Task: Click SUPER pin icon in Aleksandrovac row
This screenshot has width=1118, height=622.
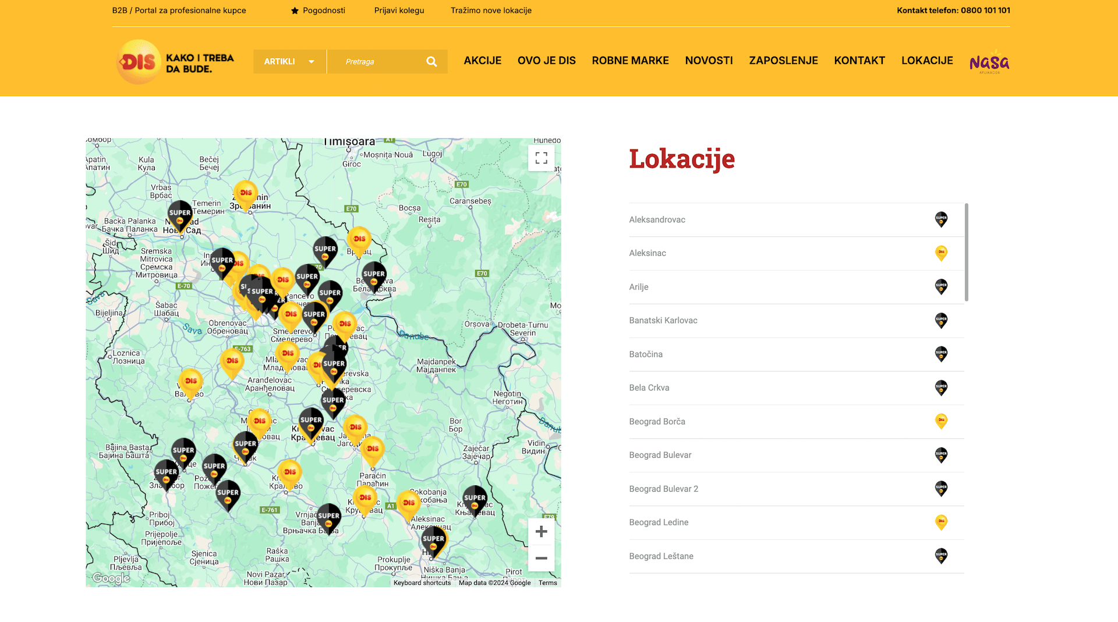Action: click(941, 219)
